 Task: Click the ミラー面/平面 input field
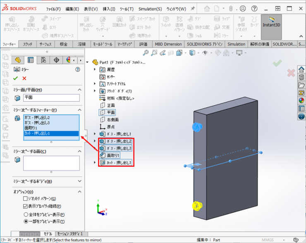[x=51, y=98]
